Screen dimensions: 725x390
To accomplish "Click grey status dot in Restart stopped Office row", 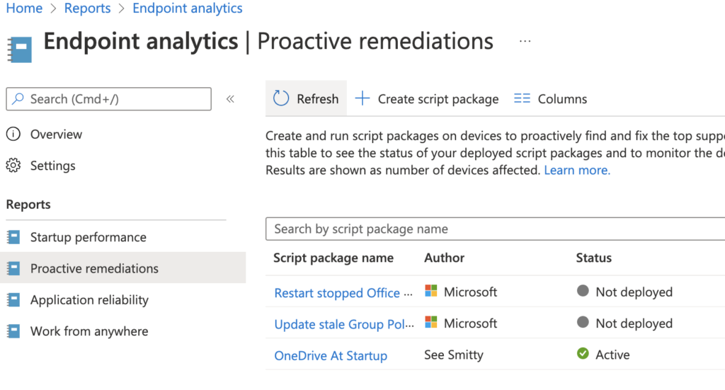I will [x=583, y=291].
